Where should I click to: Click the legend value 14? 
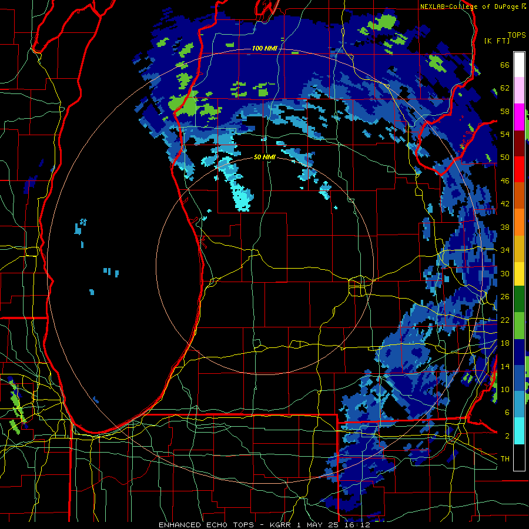pyautogui.click(x=505, y=366)
